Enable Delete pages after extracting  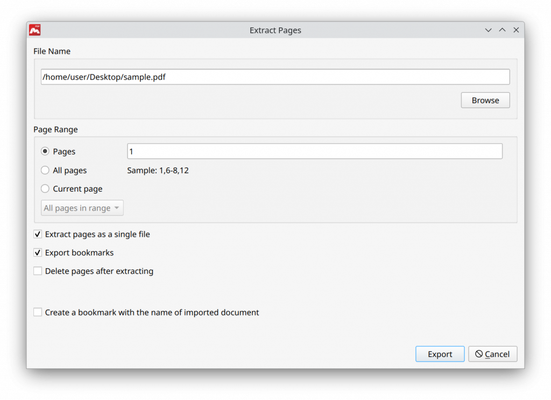(38, 271)
